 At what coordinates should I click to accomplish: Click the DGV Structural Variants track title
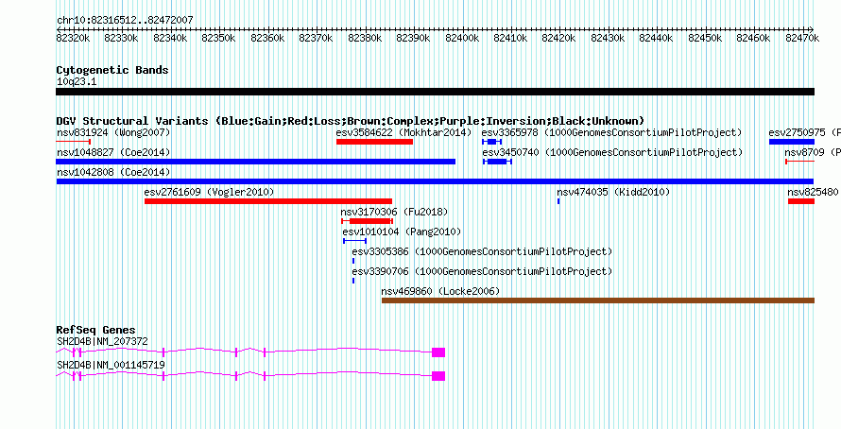click(351, 121)
